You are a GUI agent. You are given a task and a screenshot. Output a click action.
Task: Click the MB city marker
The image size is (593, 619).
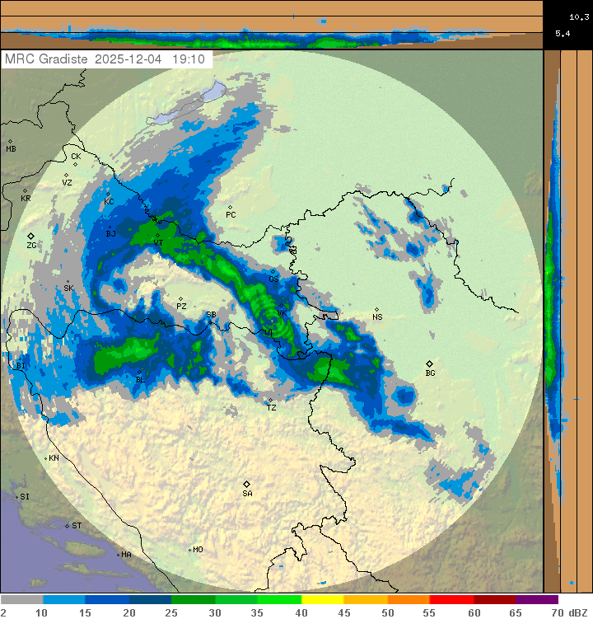coord(10,142)
